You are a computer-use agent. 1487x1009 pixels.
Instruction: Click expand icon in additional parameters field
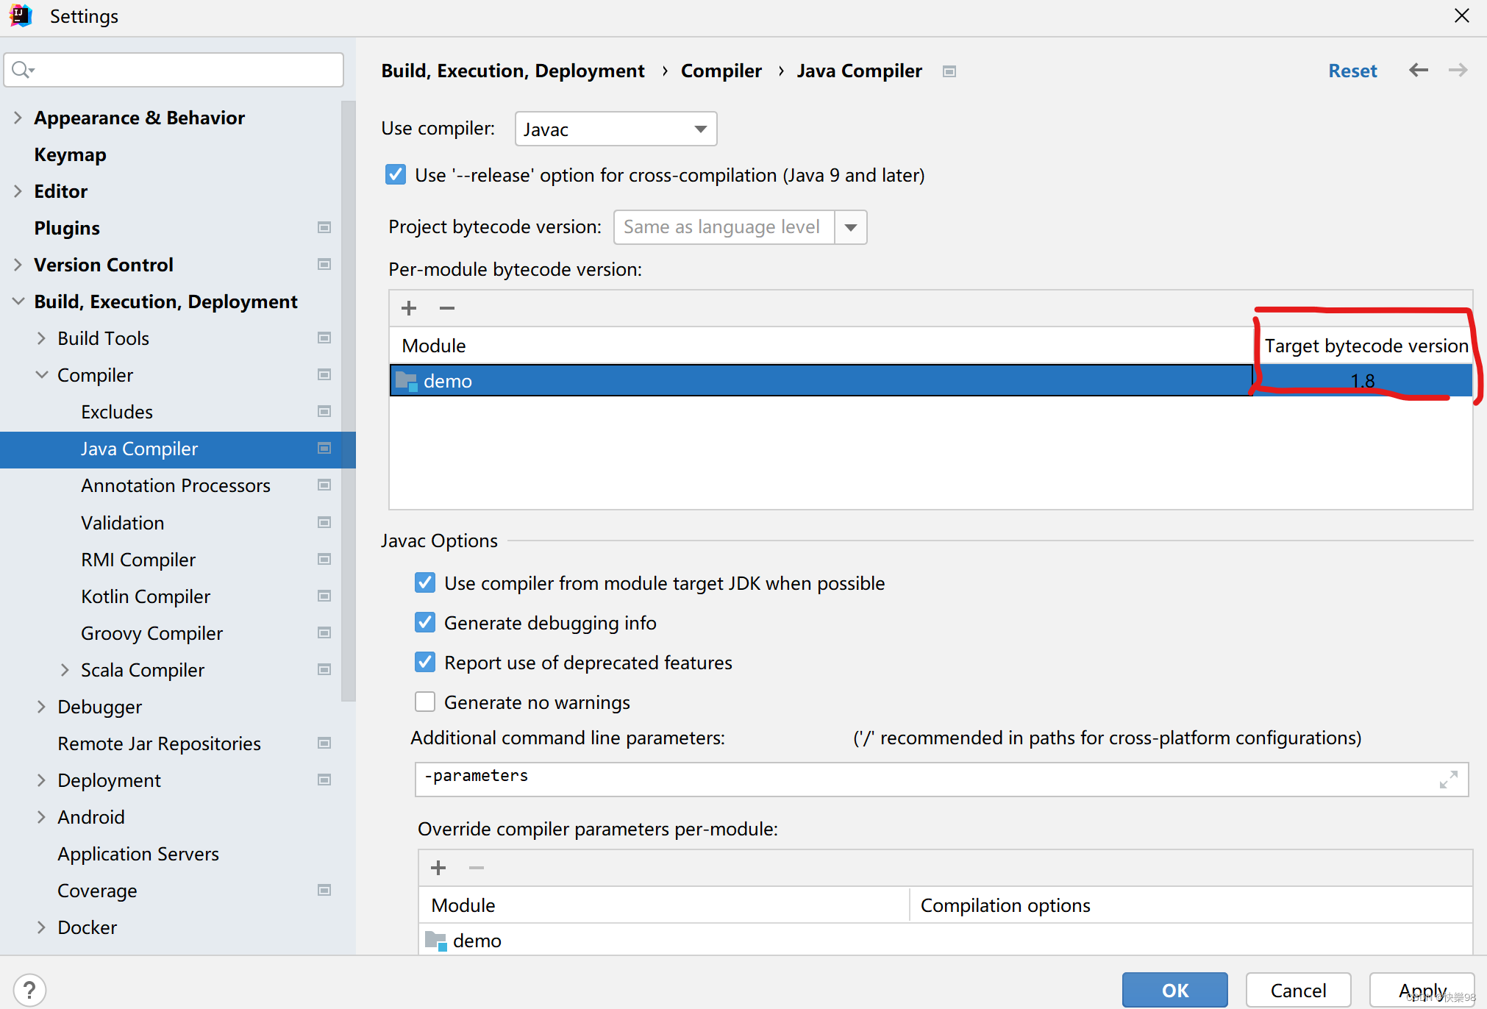click(x=1448, y=780)
